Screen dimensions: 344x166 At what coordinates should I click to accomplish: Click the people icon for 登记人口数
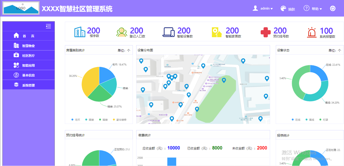point(122,32)
